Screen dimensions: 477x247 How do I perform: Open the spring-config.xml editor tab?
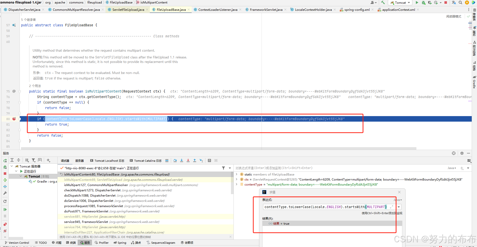[357, 10]
